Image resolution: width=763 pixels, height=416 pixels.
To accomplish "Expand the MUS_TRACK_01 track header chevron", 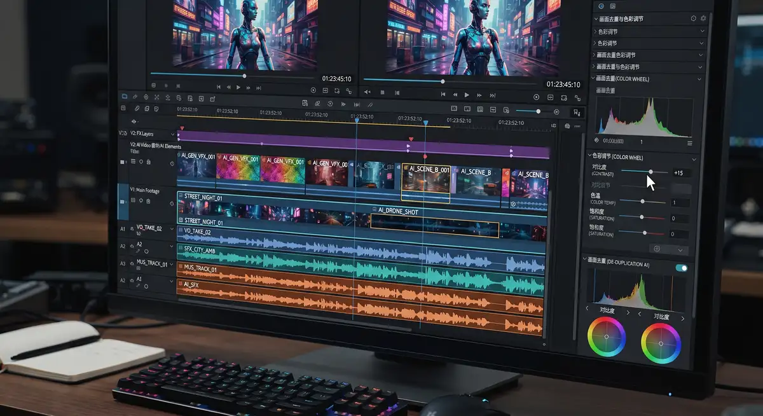I will (x=172, y=263).
